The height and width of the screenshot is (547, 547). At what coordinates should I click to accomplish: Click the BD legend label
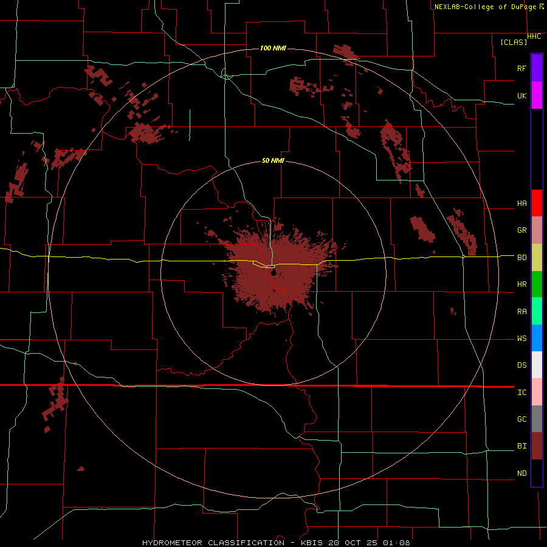pyautogui.click(x=521, y=258)
